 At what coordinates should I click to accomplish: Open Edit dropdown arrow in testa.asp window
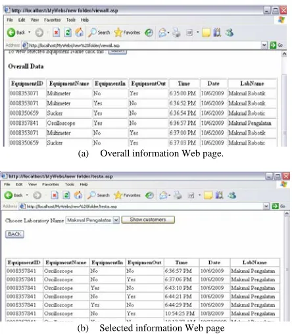point(199,195)
